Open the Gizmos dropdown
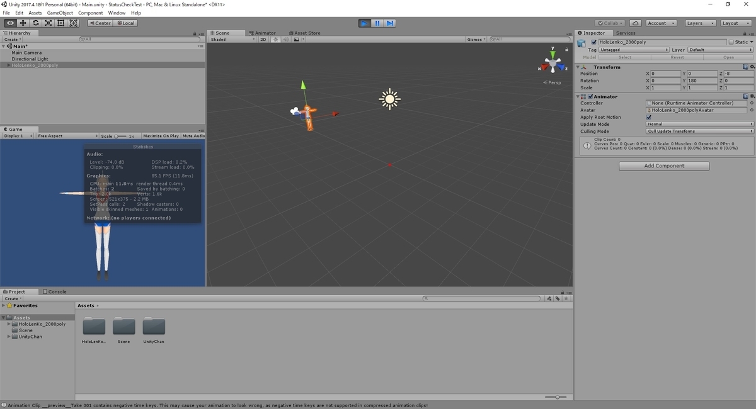This screenshot has width=756, height=409. [476, 39]
